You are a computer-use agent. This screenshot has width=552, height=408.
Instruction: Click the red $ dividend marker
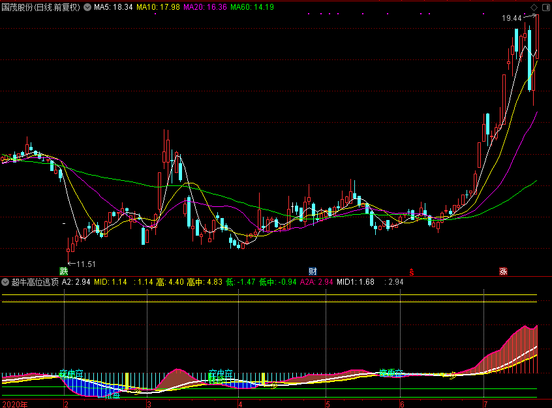pyautogui.click(x=411, y=272)
